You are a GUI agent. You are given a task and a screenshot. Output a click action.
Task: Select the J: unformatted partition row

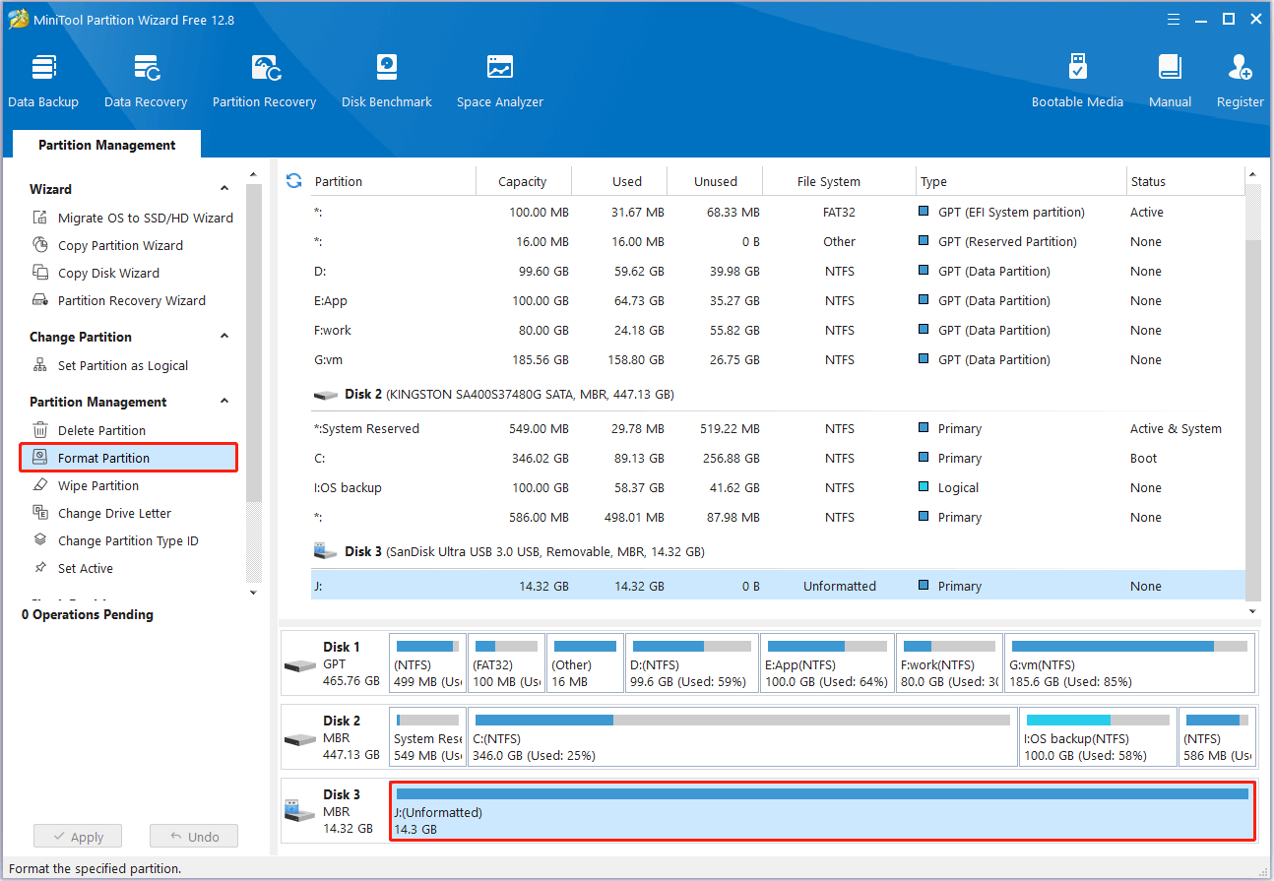pos(778,586)
